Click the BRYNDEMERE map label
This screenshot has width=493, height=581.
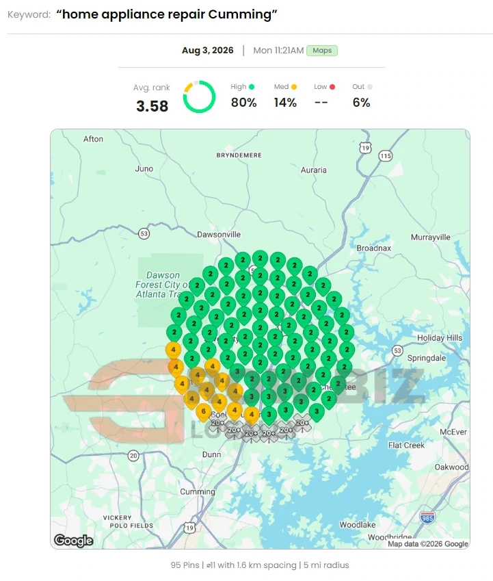click(239, 155)
